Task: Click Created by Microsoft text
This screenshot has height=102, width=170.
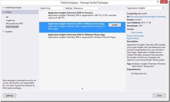Action: pos(137,14)
